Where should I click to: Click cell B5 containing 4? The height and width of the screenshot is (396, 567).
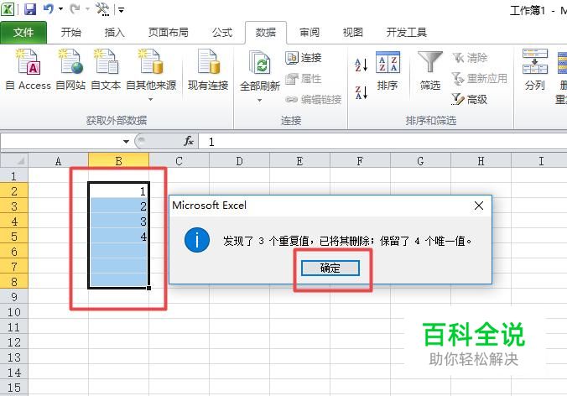click(x=118, y=237)
